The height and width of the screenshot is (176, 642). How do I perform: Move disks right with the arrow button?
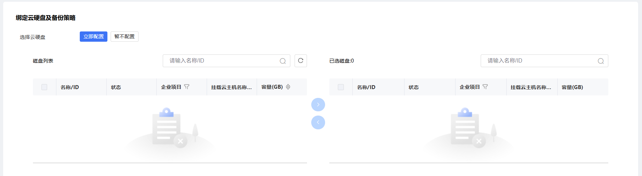click(318, 105)
